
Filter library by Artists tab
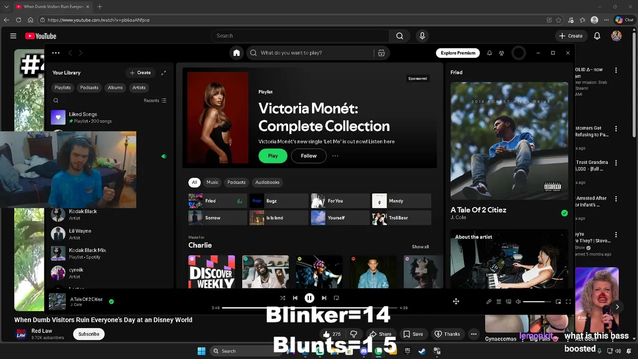tap(139, 88)
